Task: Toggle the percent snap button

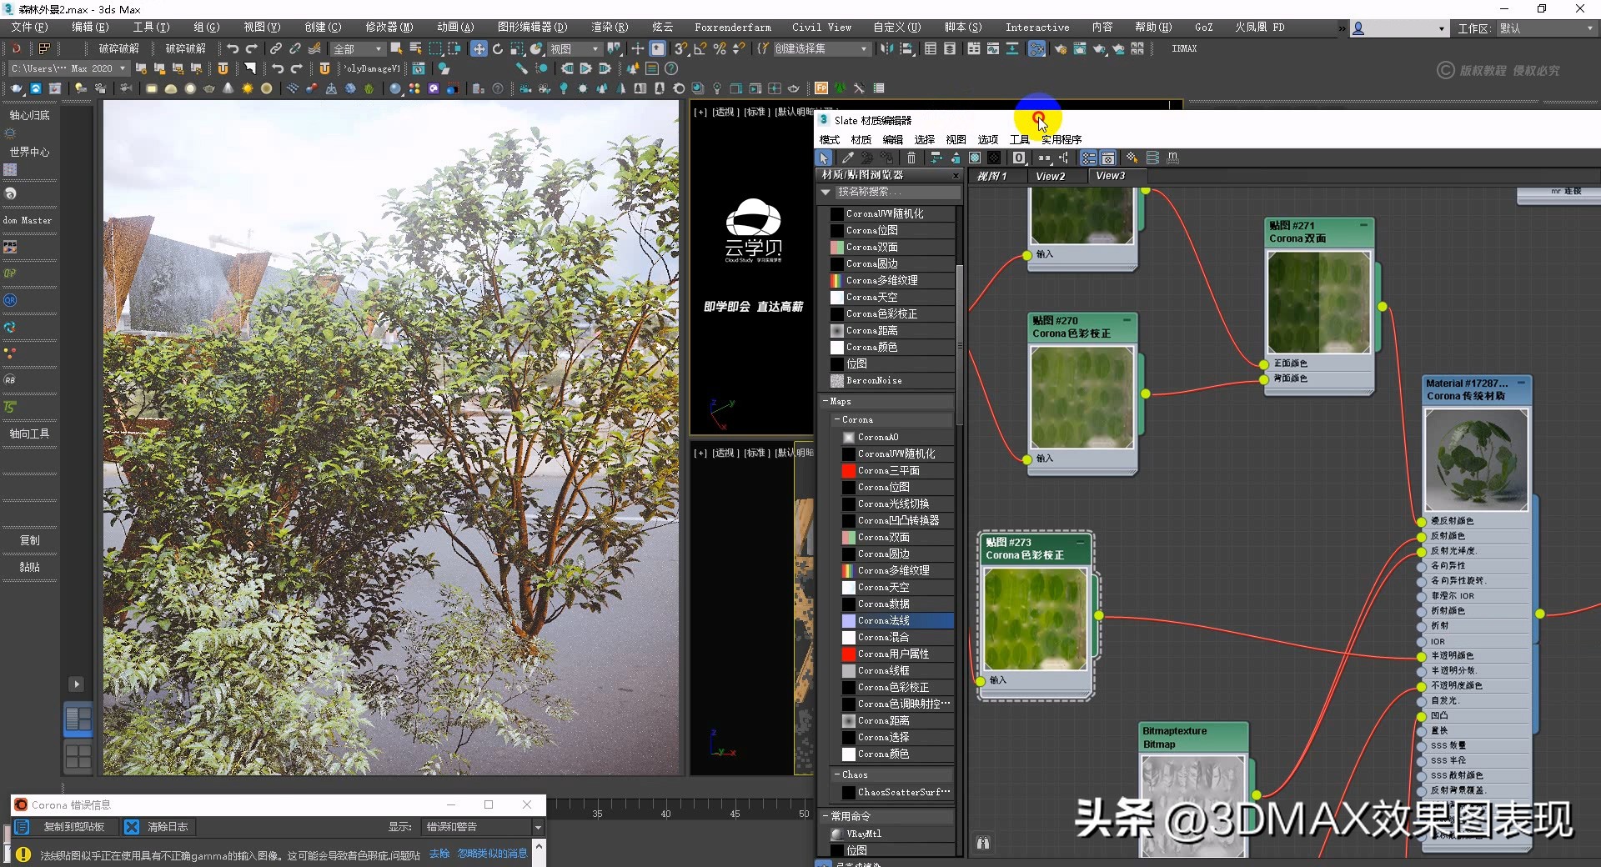Action: coord(720,48)
